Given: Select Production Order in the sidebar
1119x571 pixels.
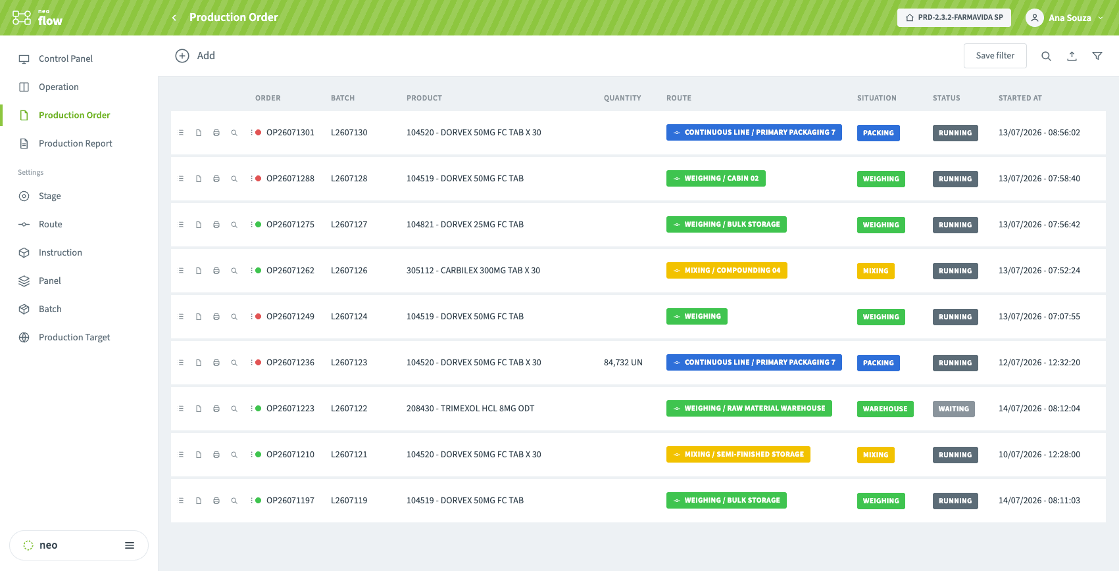Looking at the screenshot, I should click(74, 115).
